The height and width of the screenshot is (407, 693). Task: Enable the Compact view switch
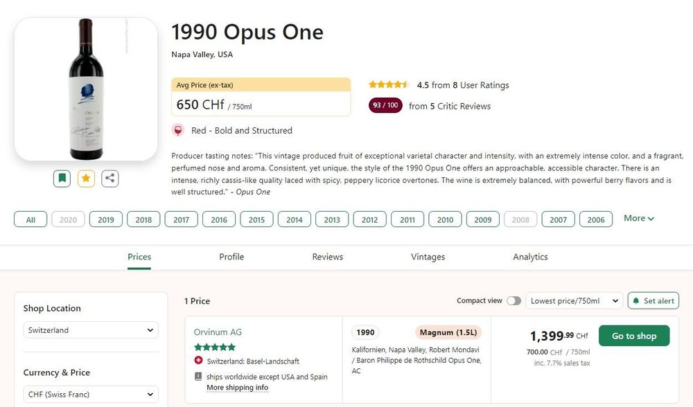(x=514, y=300)
